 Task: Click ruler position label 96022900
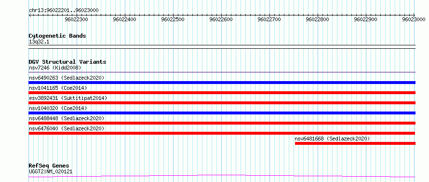(365, 19)
